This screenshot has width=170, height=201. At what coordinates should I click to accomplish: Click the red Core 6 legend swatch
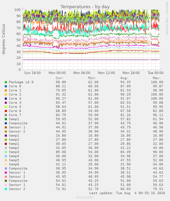click(6, 111)
